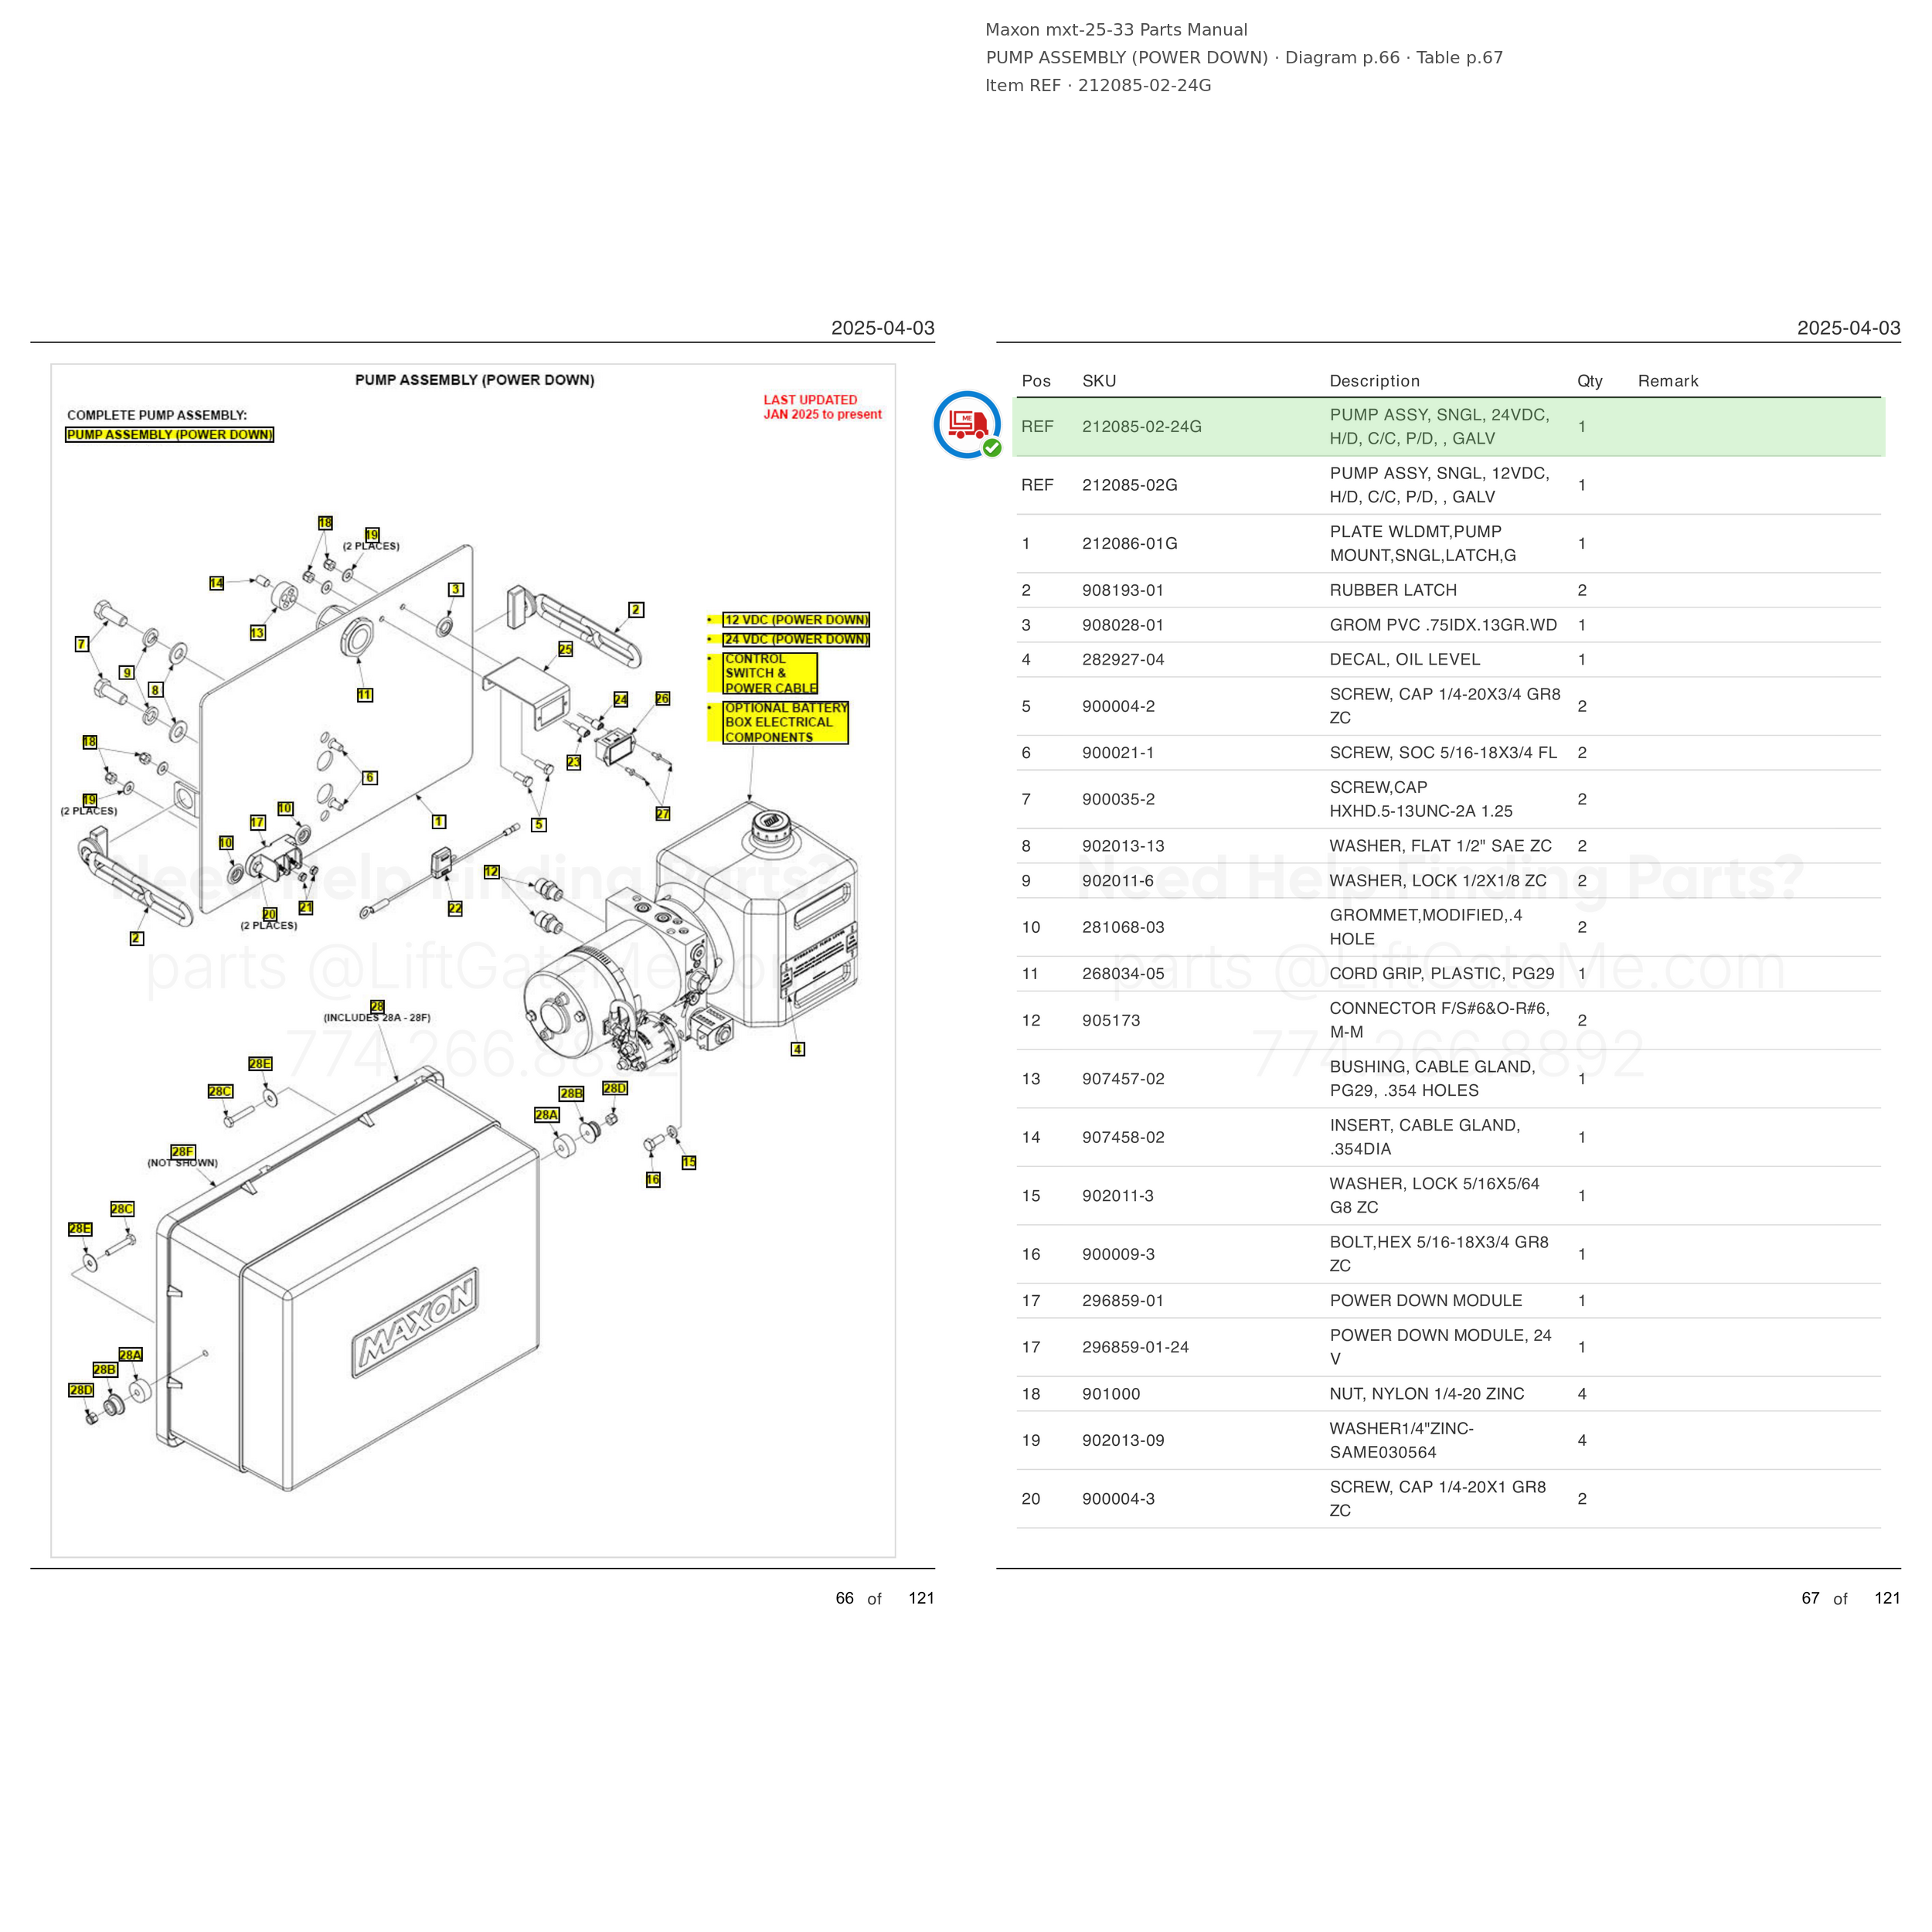The image size is (1932, 1932).
Task: Click the DECAL, OIL LEVEL description
Action: click(1404, 659)
